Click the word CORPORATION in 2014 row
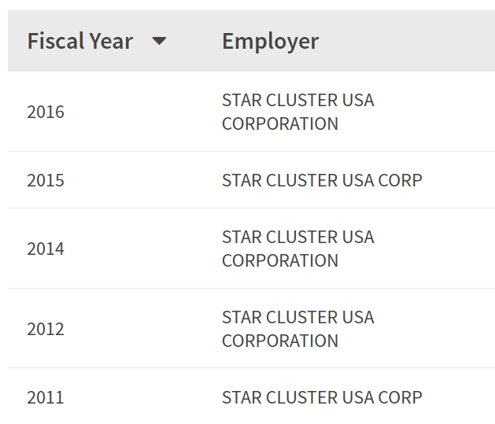This screenshot has height=424, width=495. pyautogui.click(x=279, y=260)
